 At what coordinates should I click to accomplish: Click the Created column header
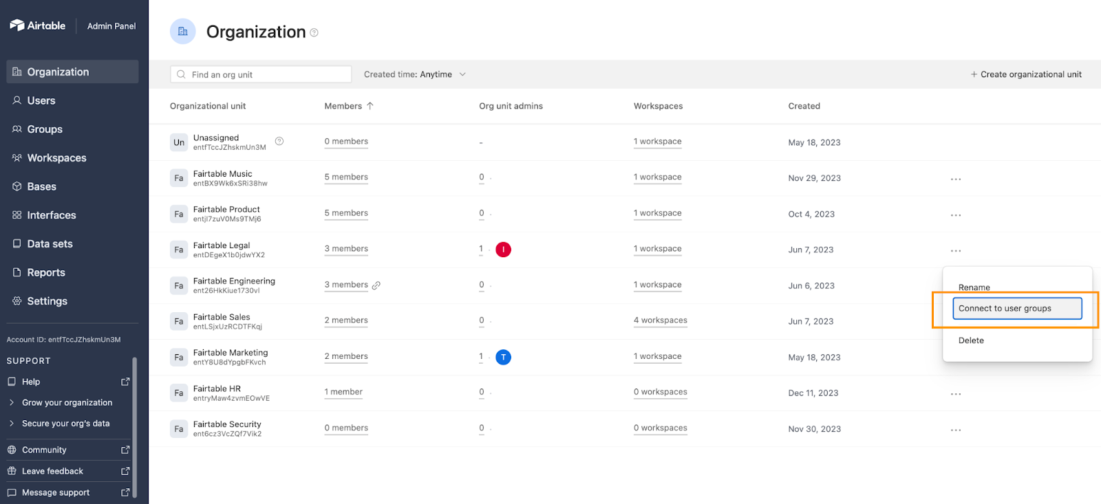tap(804, 106)
